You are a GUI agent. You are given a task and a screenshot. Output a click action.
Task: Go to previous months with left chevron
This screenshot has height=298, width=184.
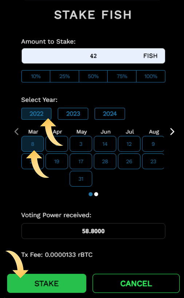pyautogui.click(x=17, y=132)
